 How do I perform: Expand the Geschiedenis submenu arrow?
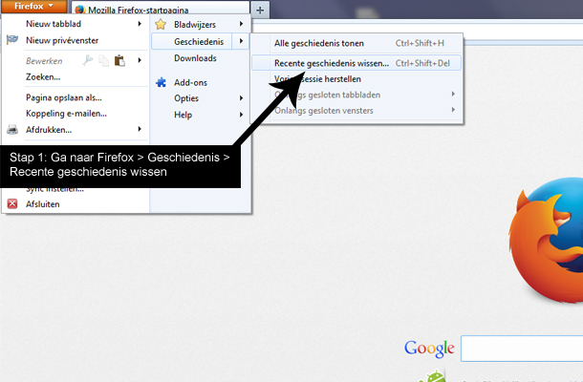(241, 41)
